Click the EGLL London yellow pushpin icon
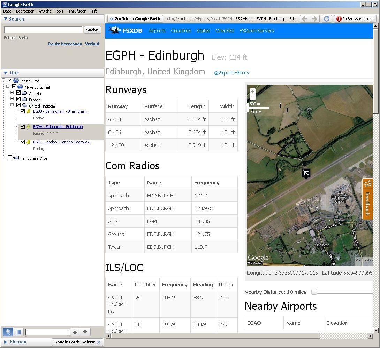 pos(29,142)
